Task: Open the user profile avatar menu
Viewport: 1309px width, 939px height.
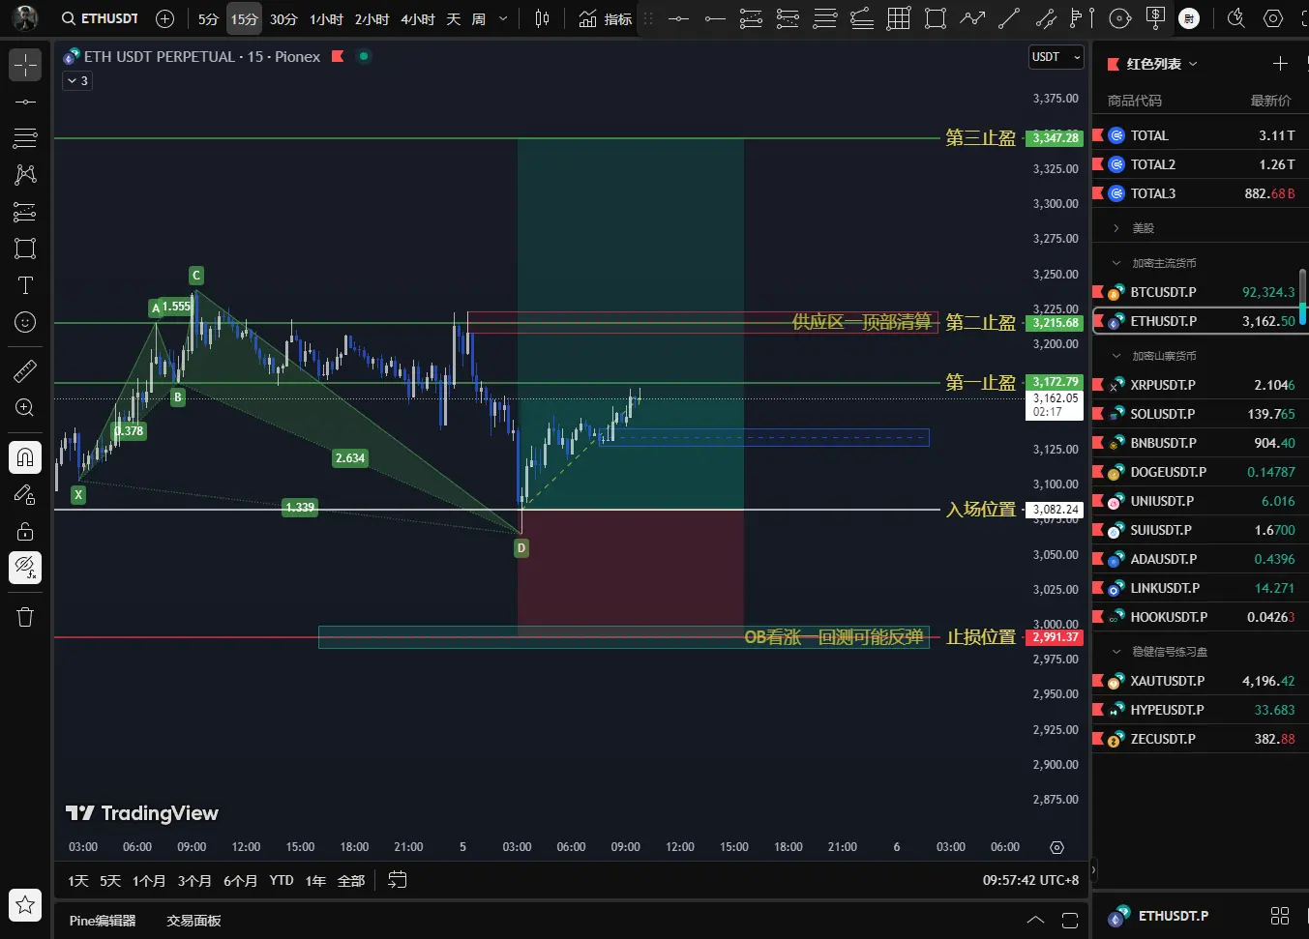Action: pos(25,18)
